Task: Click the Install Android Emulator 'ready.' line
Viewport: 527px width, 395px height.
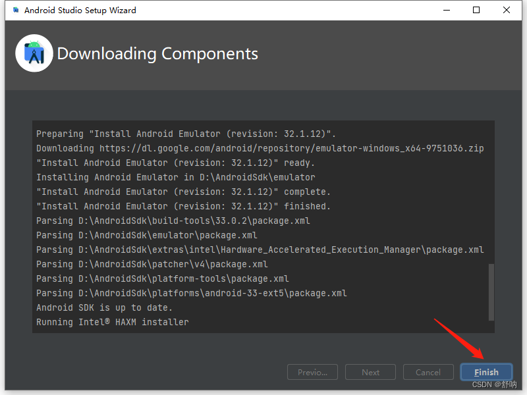Action: point(175,163)
